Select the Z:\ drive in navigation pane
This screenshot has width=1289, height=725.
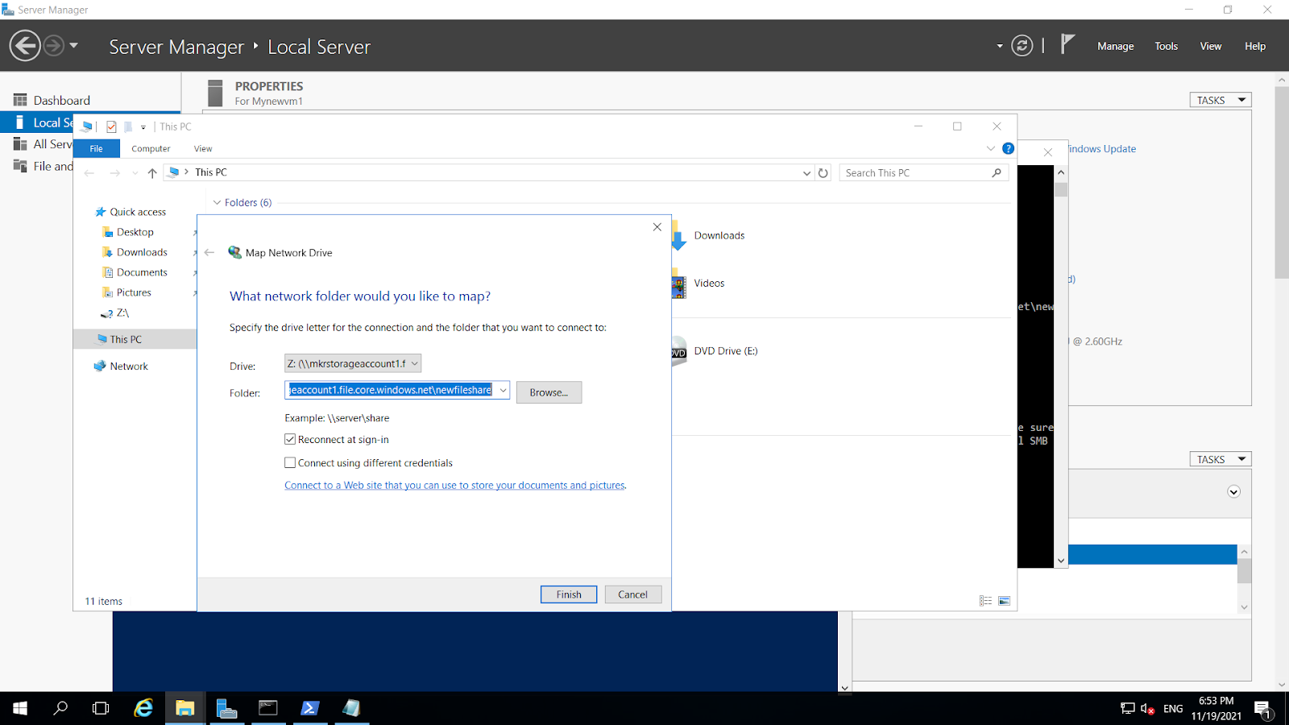[114, 313]
